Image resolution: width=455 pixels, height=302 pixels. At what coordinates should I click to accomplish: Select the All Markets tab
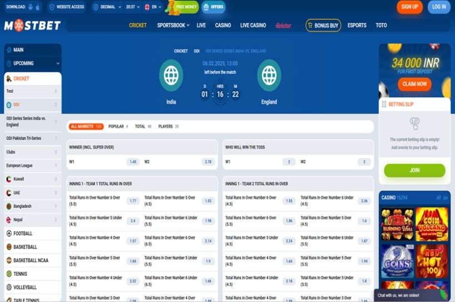coord(86,126)
